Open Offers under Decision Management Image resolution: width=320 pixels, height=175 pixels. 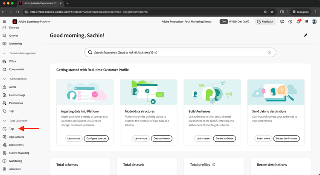click(x=12, y=61)
